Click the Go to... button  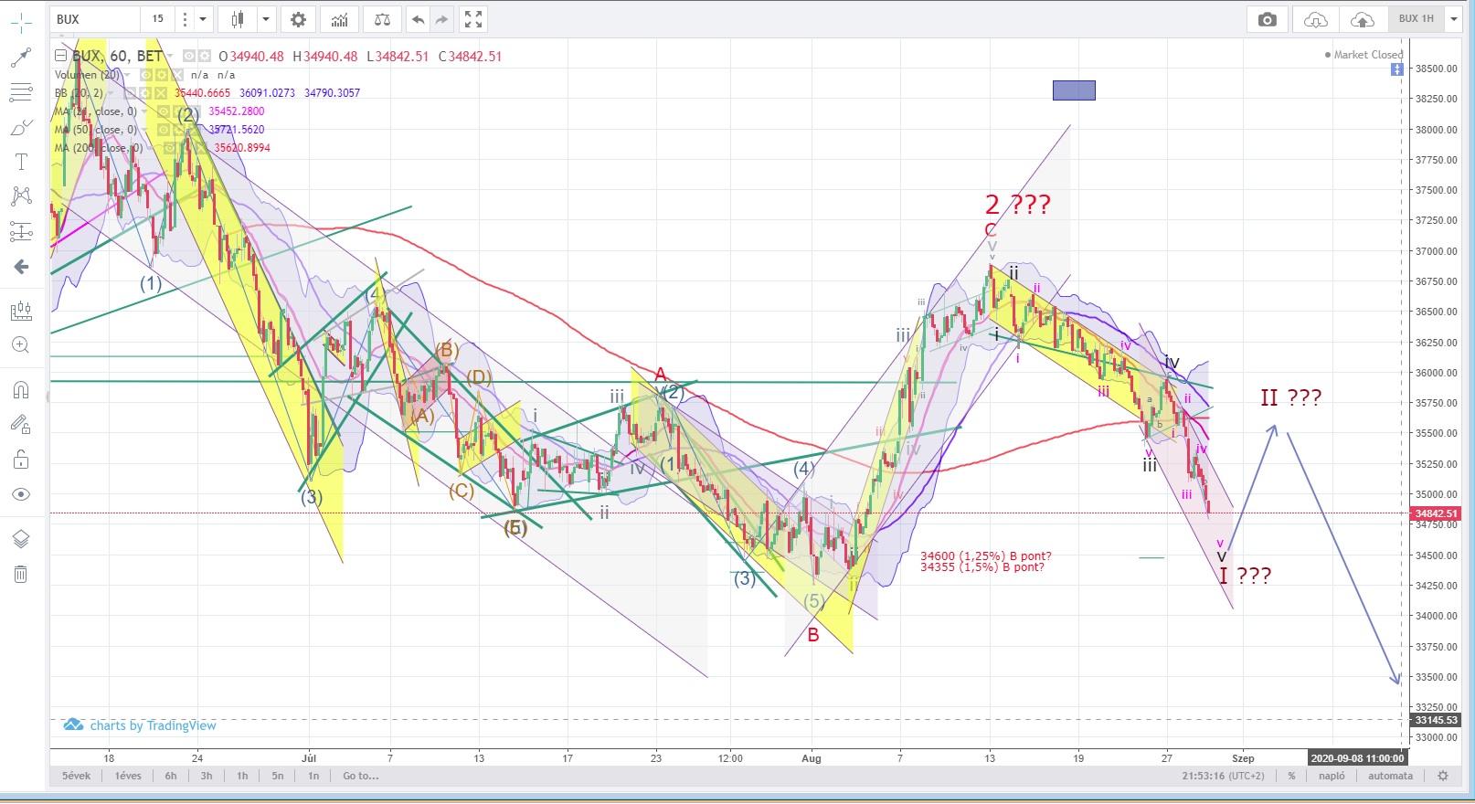360,776
